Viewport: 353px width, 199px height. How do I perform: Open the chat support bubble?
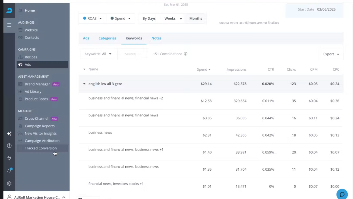pos(342,194)
